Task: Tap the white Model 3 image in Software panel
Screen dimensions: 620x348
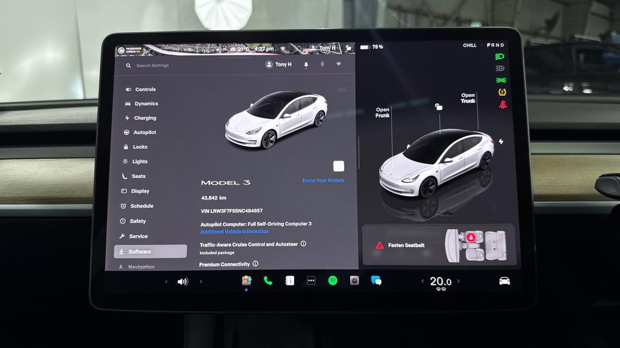Action: (x=276, y=119)
